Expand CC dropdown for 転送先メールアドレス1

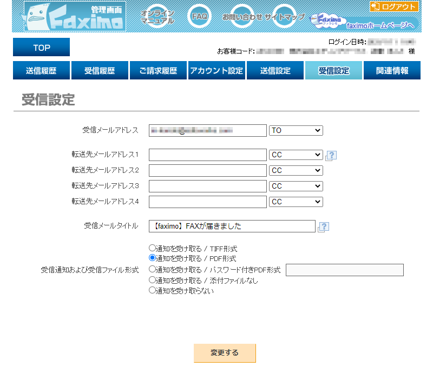pos(296,155)
